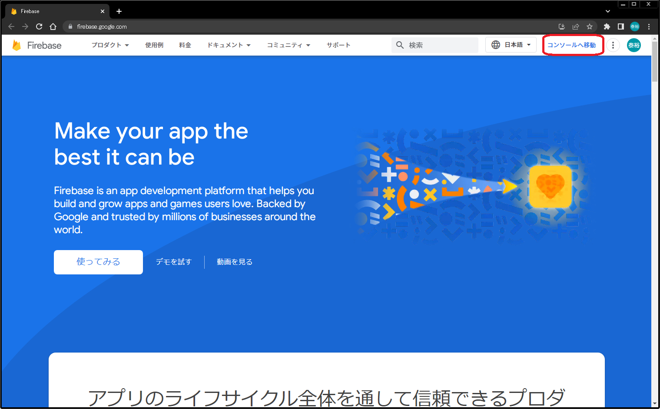Open the 料金 pricing menu item
This screenshot has height=409, width=660.
click(185, 45)
